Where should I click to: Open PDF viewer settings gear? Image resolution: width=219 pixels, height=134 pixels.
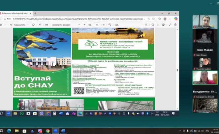click(175, 25)
